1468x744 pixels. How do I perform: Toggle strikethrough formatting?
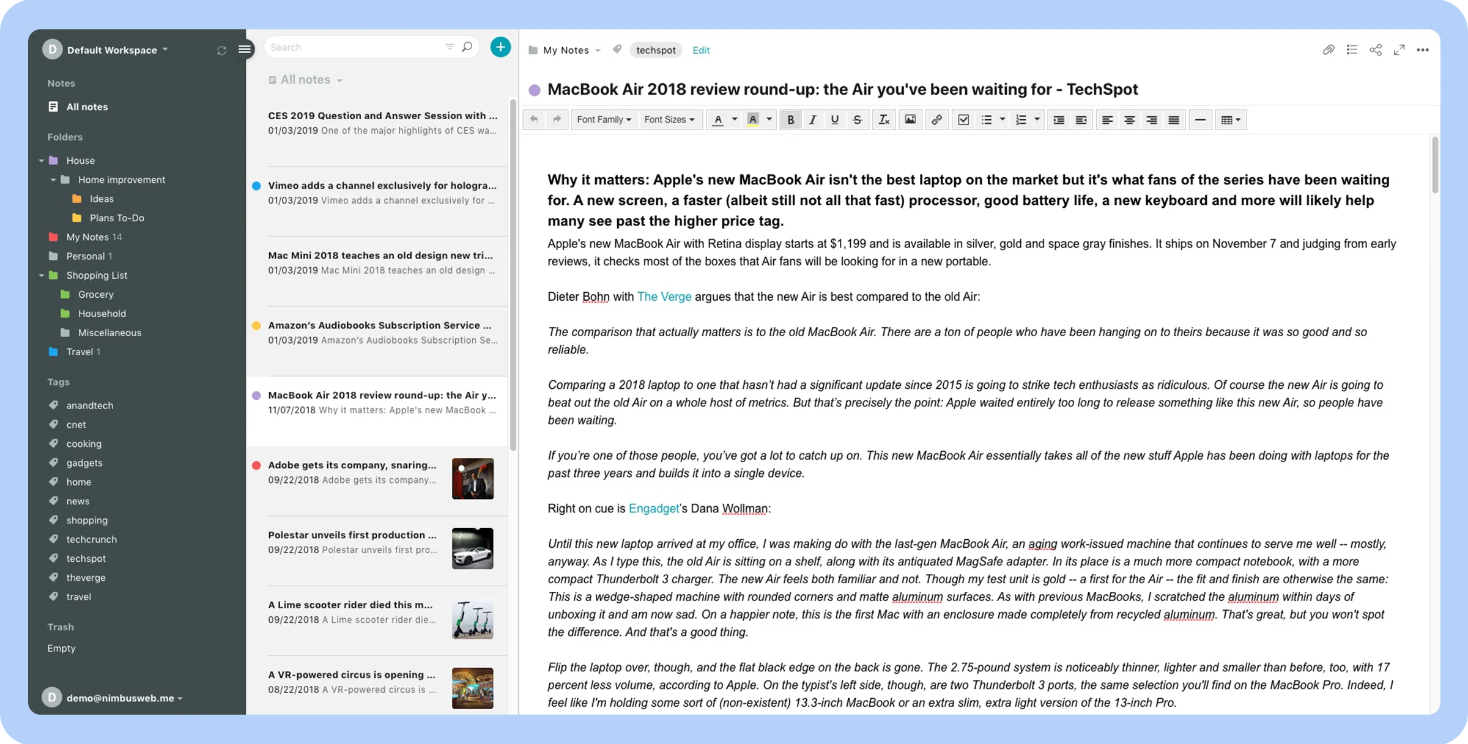[x=857, y=120]
